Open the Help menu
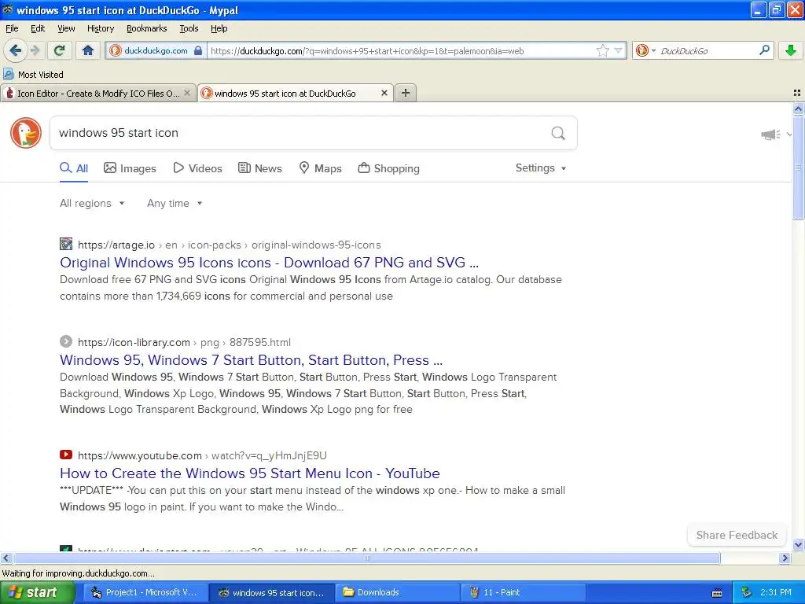Image resolution: width=805 pixels, height=604 pixels. coord(219,28)
